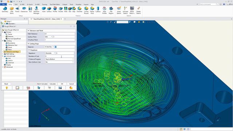
Task: Select Path Setting in the tree
Action: click(x=10, y=54)
